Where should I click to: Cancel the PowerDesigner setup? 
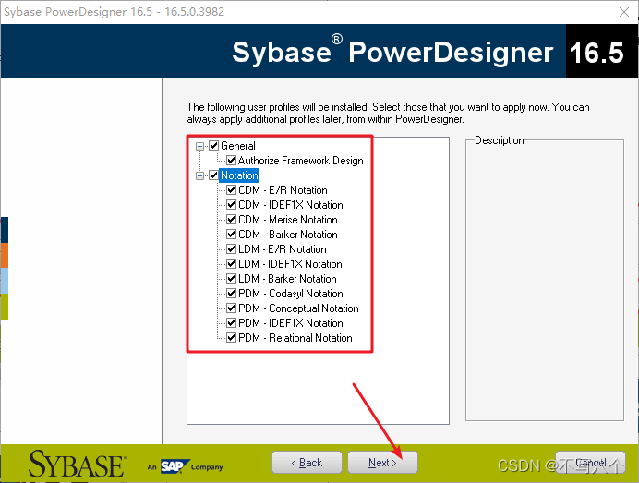[590, 462]
